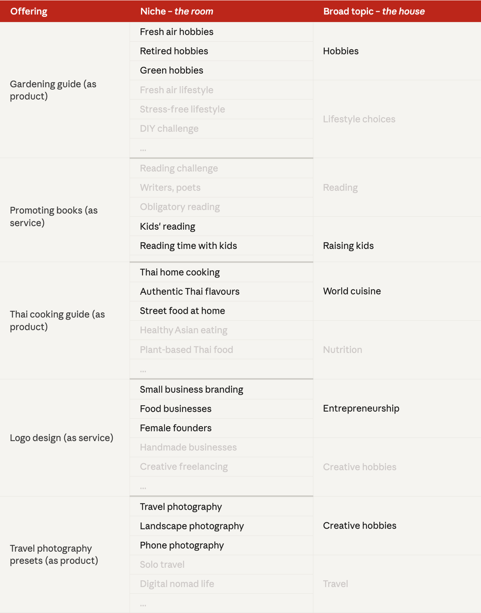Select Small business branding row

coord(221,390)
